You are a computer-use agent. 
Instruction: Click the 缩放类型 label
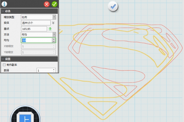pyautogui.click(x=9, y=17)
